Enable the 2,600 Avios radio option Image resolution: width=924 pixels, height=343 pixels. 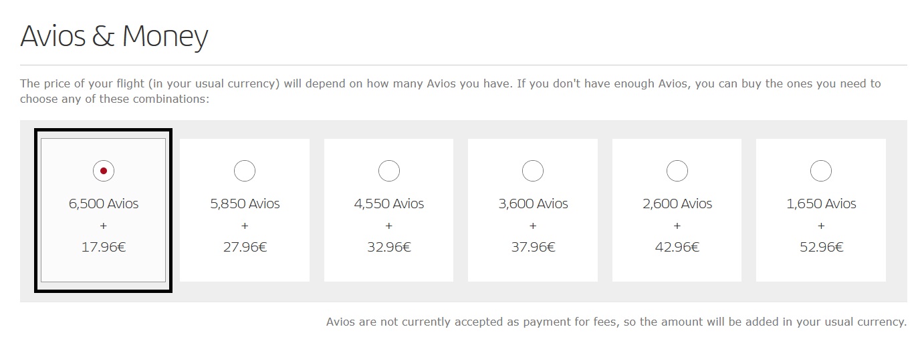677,171
